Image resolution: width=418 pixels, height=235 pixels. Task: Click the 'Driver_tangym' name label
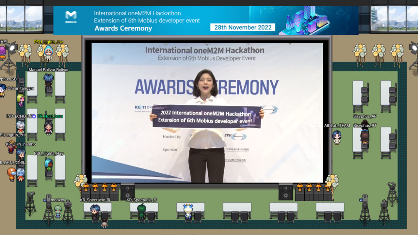coord(21,88)
